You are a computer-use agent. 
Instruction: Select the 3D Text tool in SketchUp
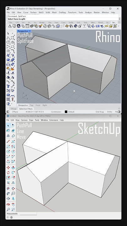click(x=13, y=199)
